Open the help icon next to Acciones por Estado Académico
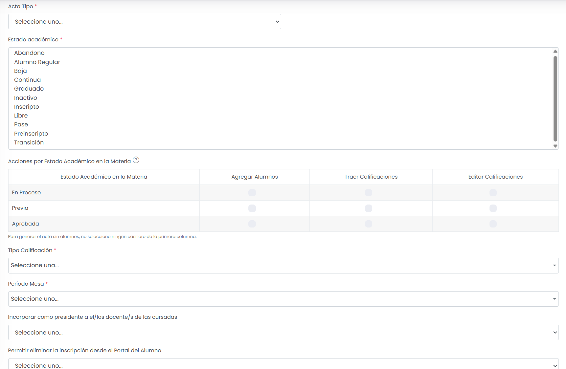The image size is (566, 369). [x=136, y=160]
